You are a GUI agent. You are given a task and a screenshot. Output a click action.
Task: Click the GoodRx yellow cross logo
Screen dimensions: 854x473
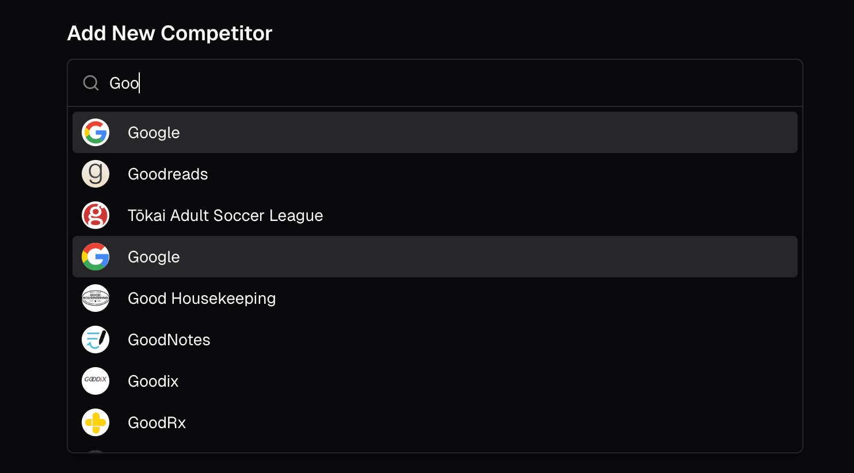pyautogui.click(x=96, y=422)
